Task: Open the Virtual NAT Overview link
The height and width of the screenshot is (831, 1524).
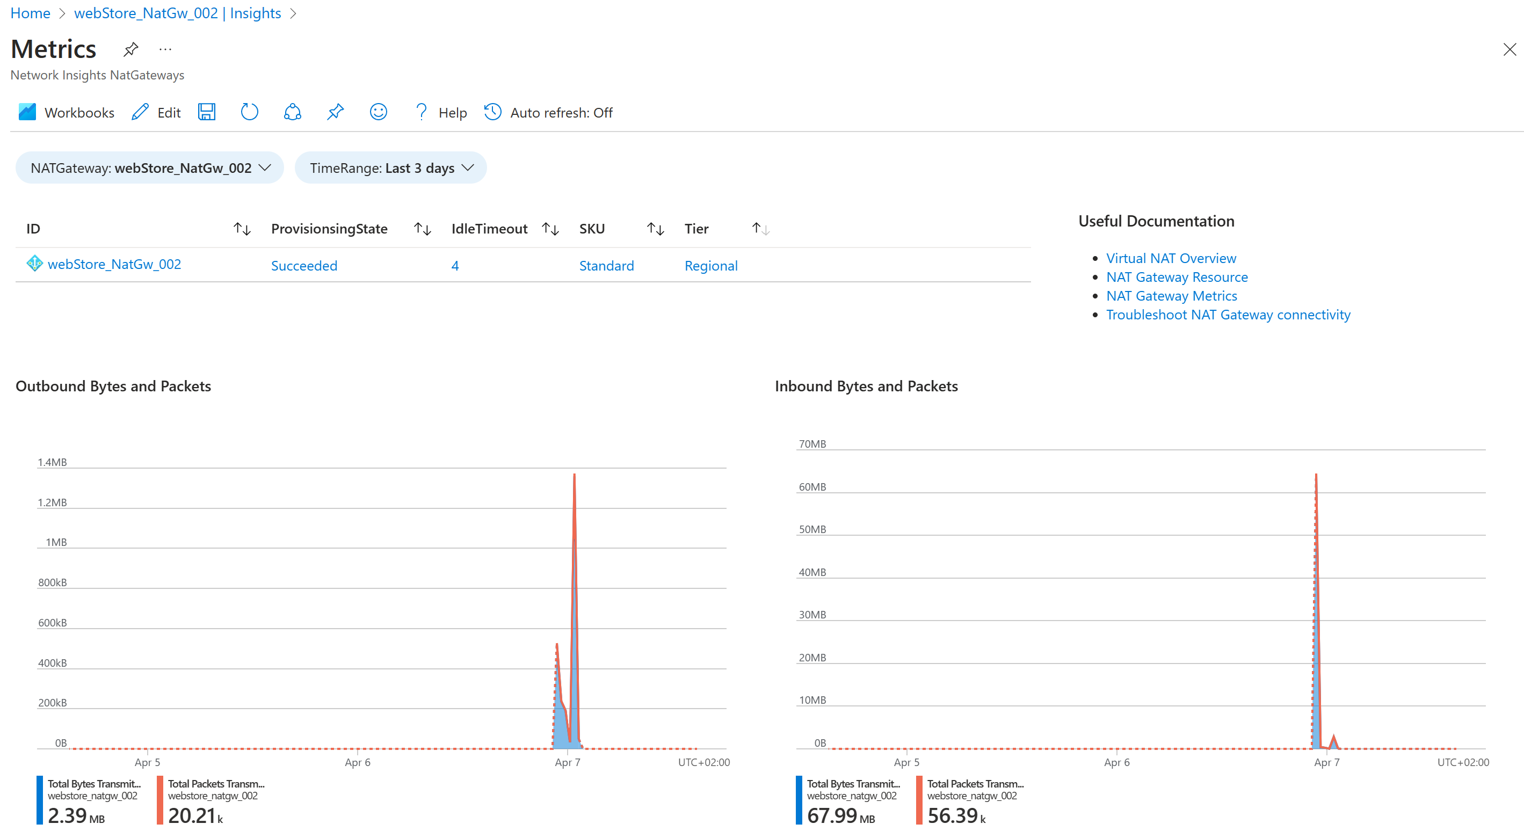Action: pos(1170,258)
